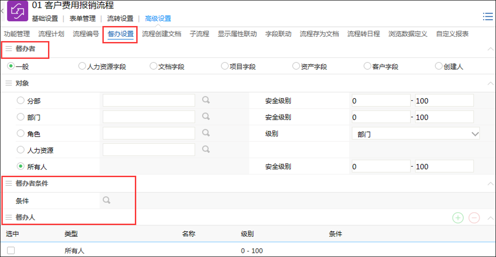Add a supervisor with green plus icon

(x=458, y=218)
